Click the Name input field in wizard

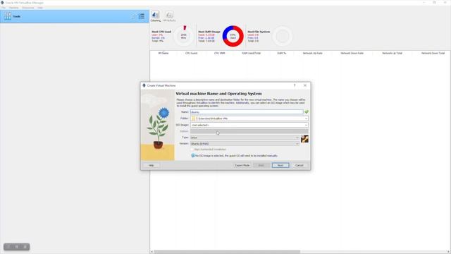point(247,112)
